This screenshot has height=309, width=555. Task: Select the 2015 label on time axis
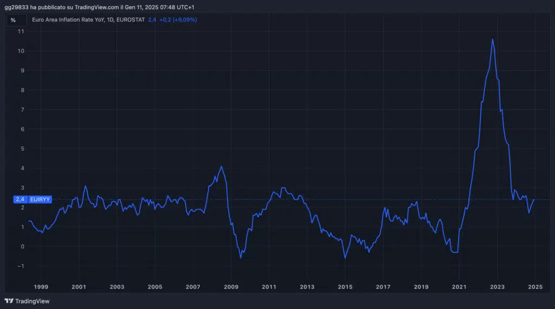(345, 287)
